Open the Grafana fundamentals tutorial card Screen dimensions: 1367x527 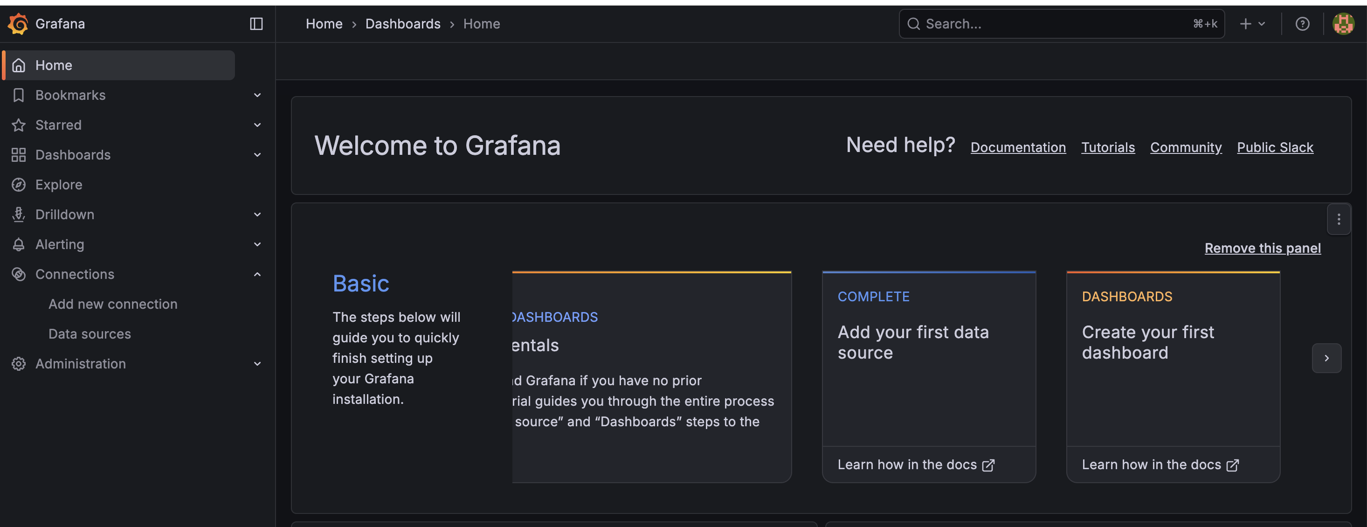pos(652,377)
